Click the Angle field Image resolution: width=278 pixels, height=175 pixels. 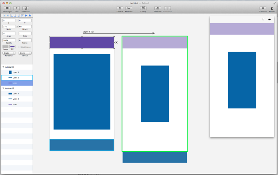9,33
